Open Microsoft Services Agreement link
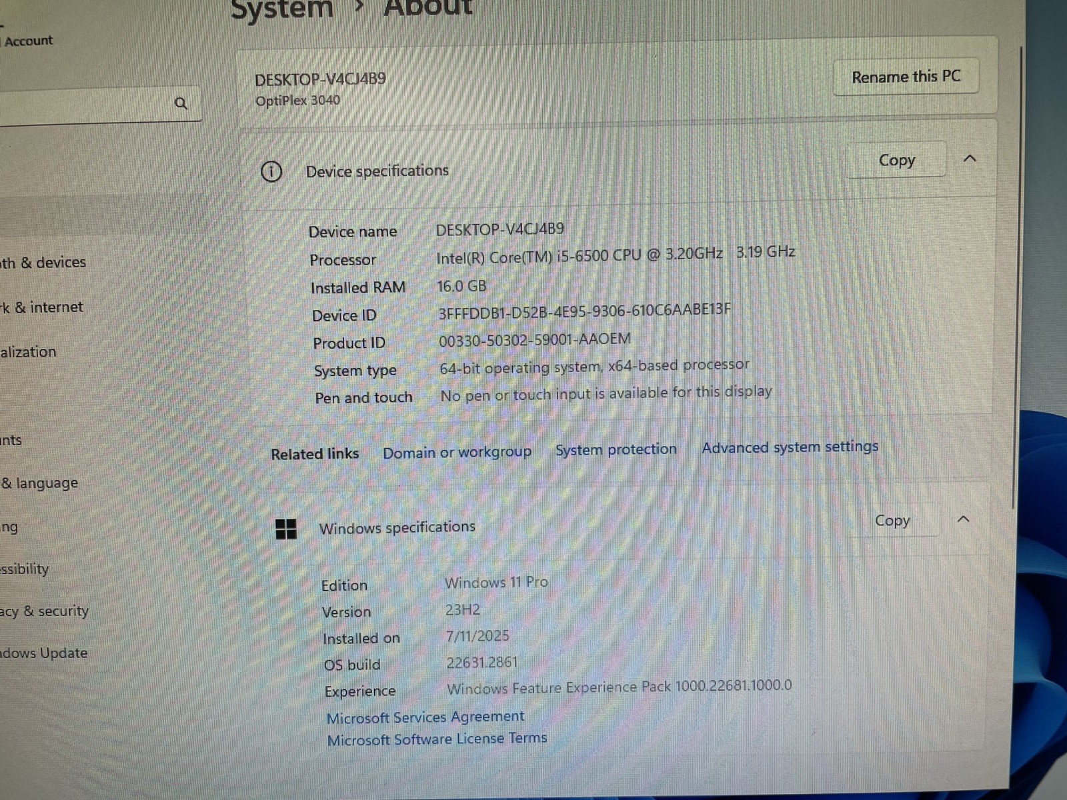Image resolution: width=1067 pixels, height=800 pixels. point(425,717)
